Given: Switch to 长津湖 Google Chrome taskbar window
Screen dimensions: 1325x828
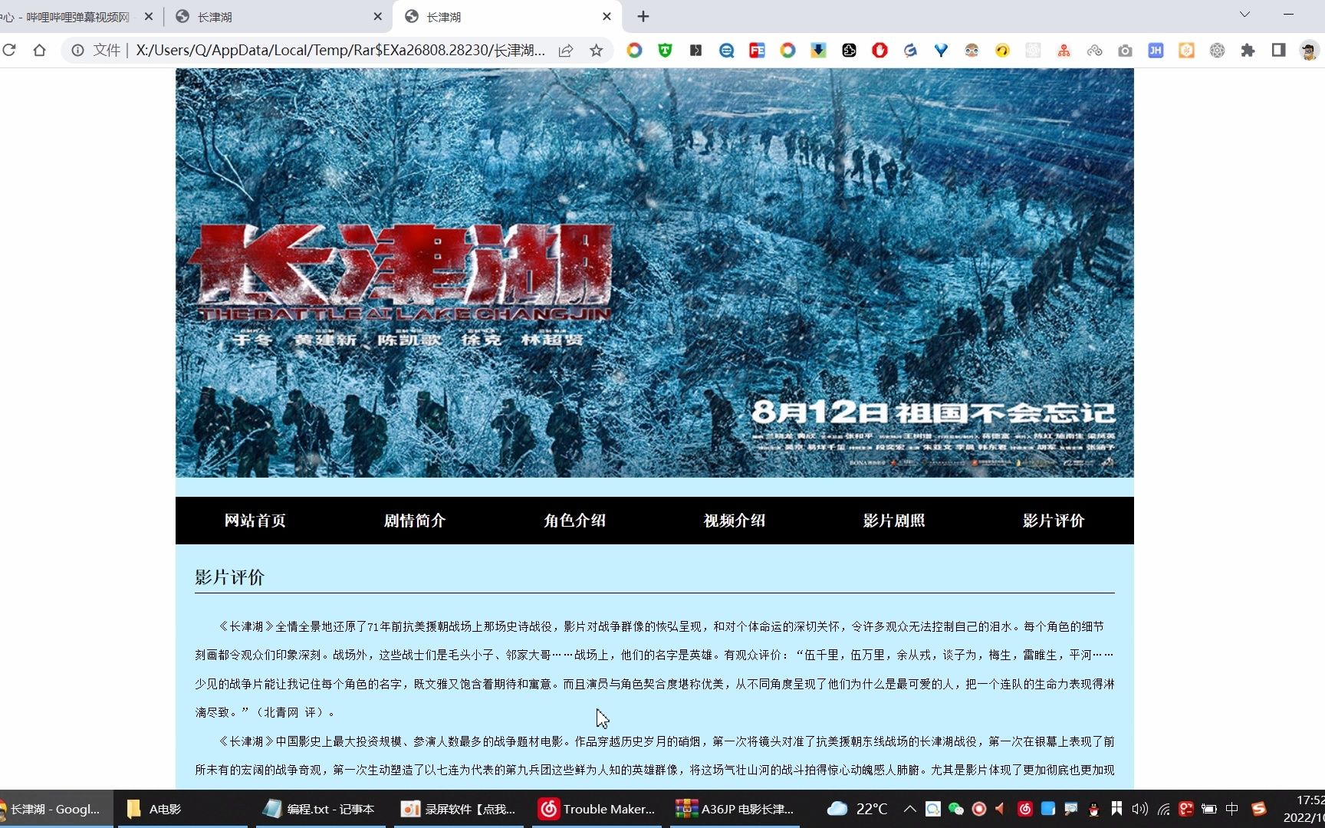Looking at the screenshot, I should pos(54,809).
